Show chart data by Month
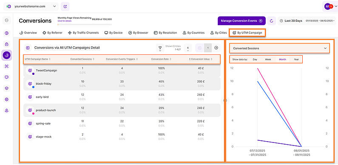Viewport: 338px width, 165px height. [x=282, y=59]
